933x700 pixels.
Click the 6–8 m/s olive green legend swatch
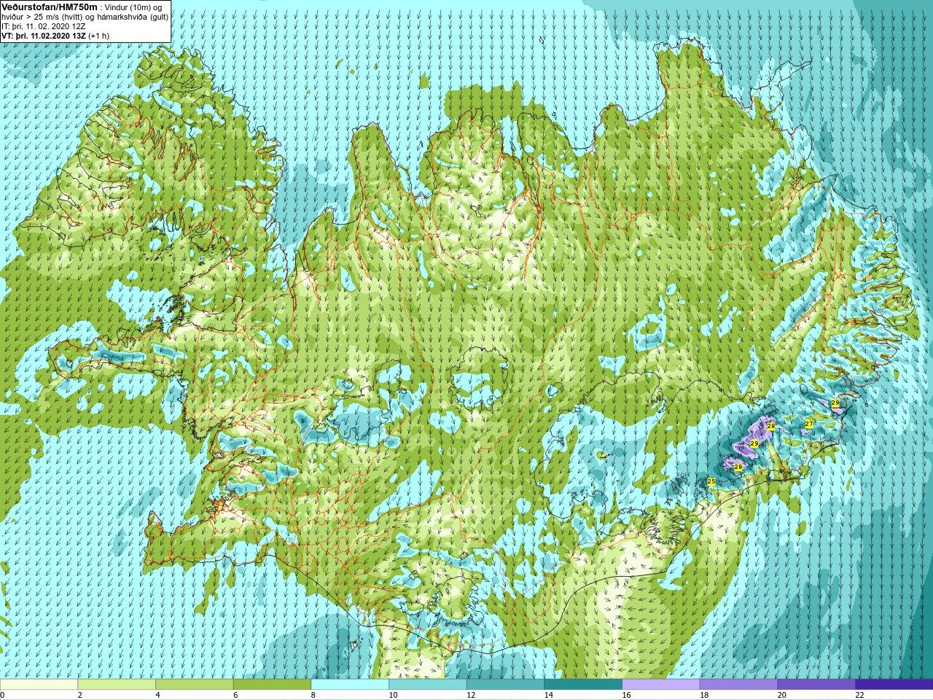click(x=272, y=685)
